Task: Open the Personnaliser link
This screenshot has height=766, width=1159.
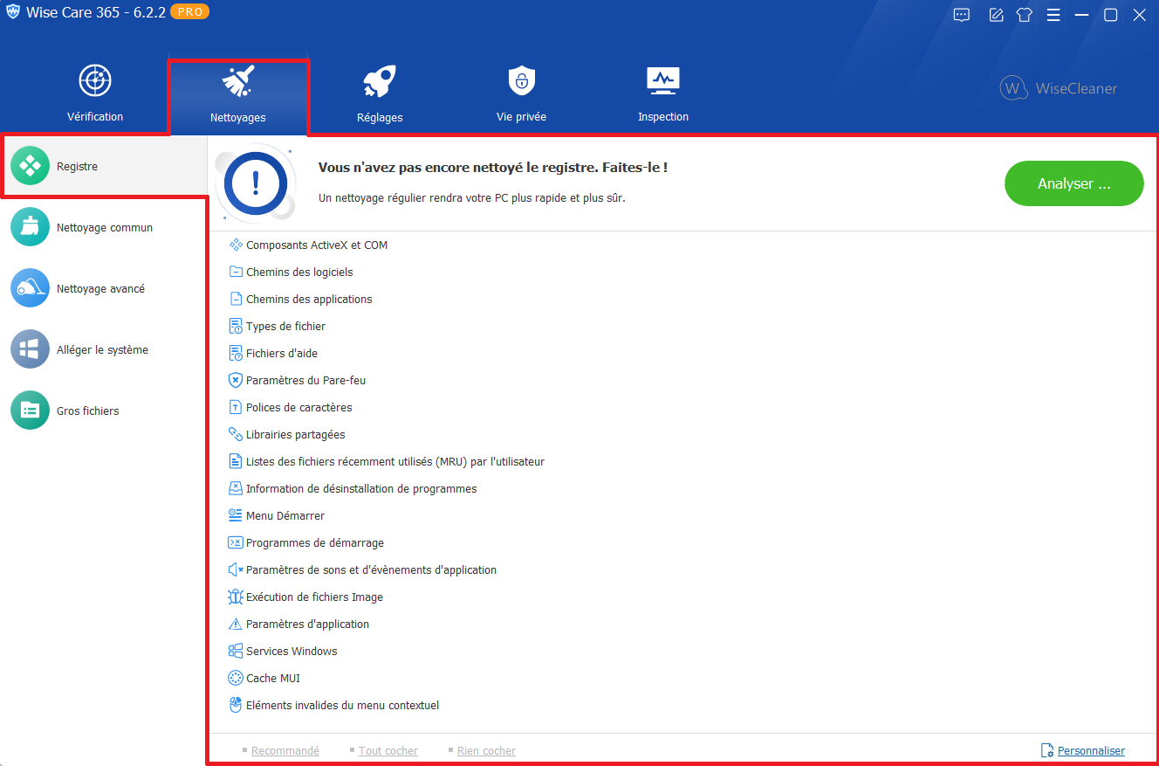Action: point(1091,751)
